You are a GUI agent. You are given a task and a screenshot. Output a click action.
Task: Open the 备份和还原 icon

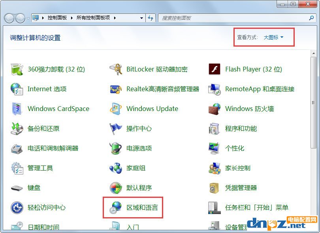point(17,128)
